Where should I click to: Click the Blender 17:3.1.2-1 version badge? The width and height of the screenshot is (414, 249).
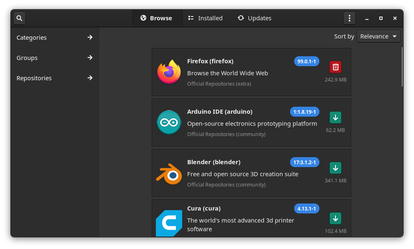pos(305,163)
